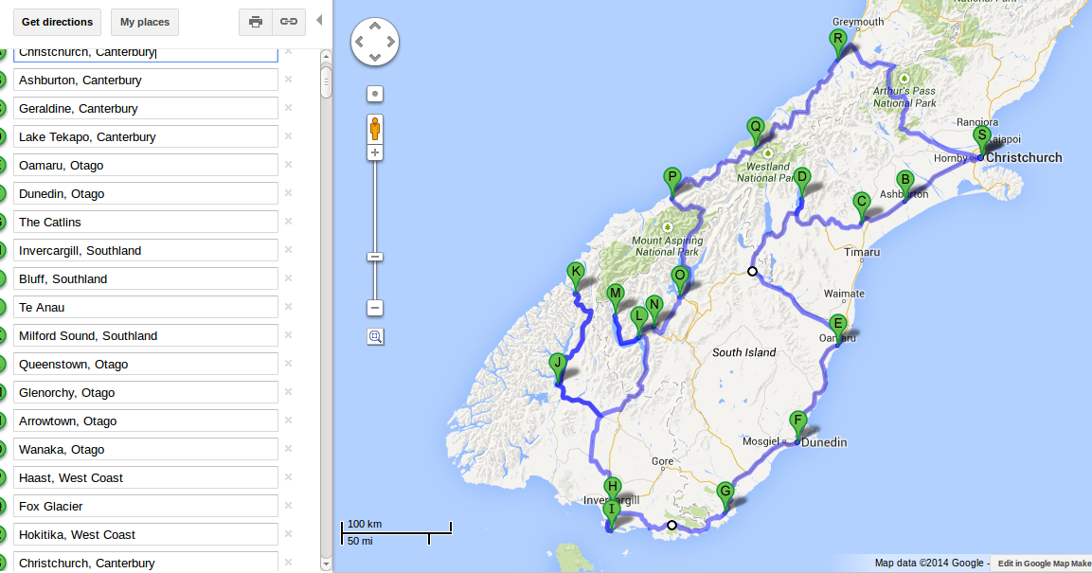Zoom out with the minus button
This screenshot has height=573, width=1092.
coord(375,308)
